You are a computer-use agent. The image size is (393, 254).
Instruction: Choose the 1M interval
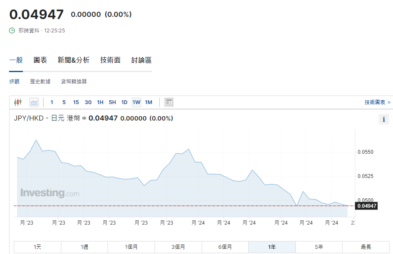click(x=149, y=102)
